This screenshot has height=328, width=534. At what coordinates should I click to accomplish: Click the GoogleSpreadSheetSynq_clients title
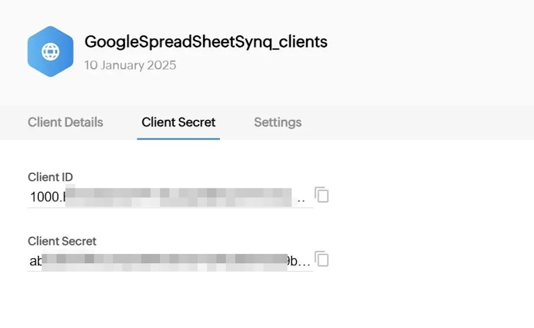(x=206, y=42)
